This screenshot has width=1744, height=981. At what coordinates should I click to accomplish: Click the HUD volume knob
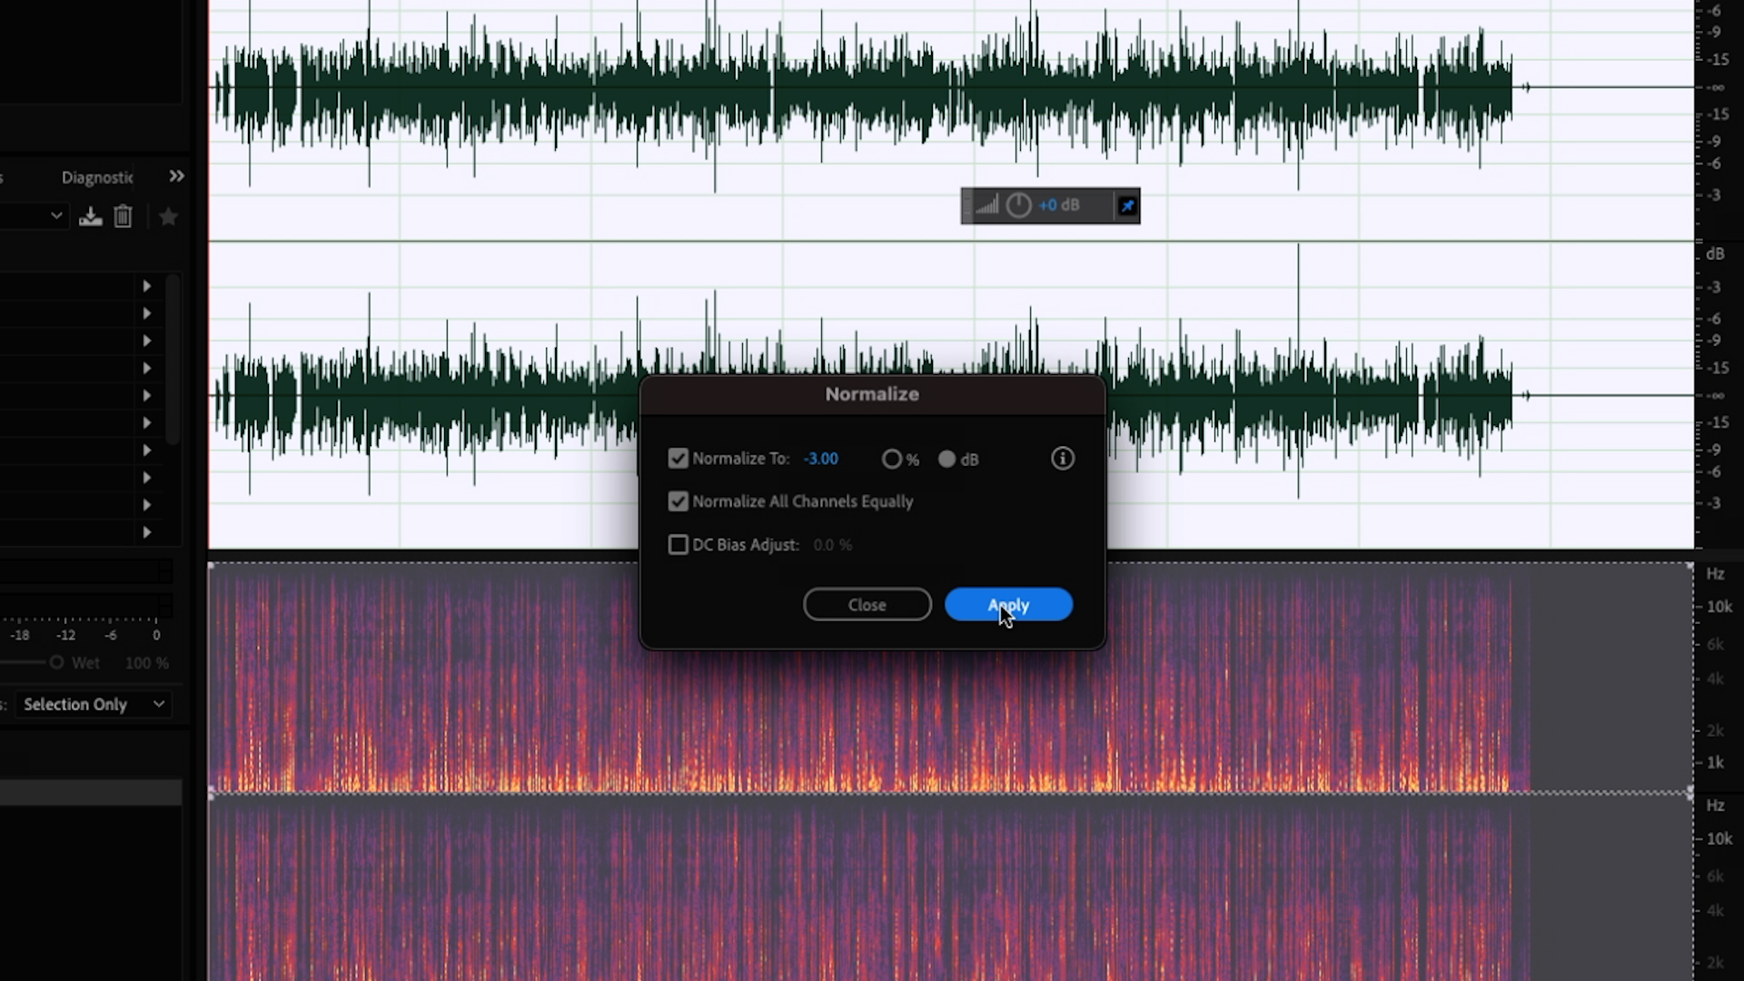point(1018,206)
